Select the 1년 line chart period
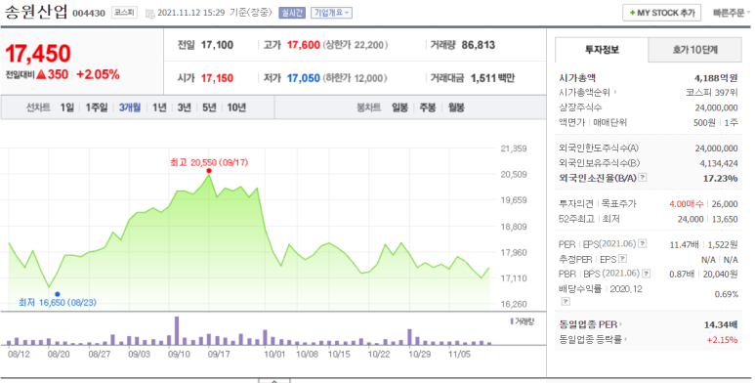 point(159,107)
